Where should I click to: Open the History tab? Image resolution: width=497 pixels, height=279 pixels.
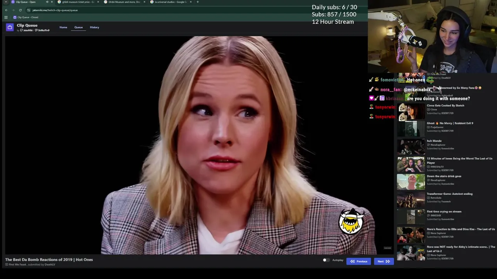tap(94, 27)
